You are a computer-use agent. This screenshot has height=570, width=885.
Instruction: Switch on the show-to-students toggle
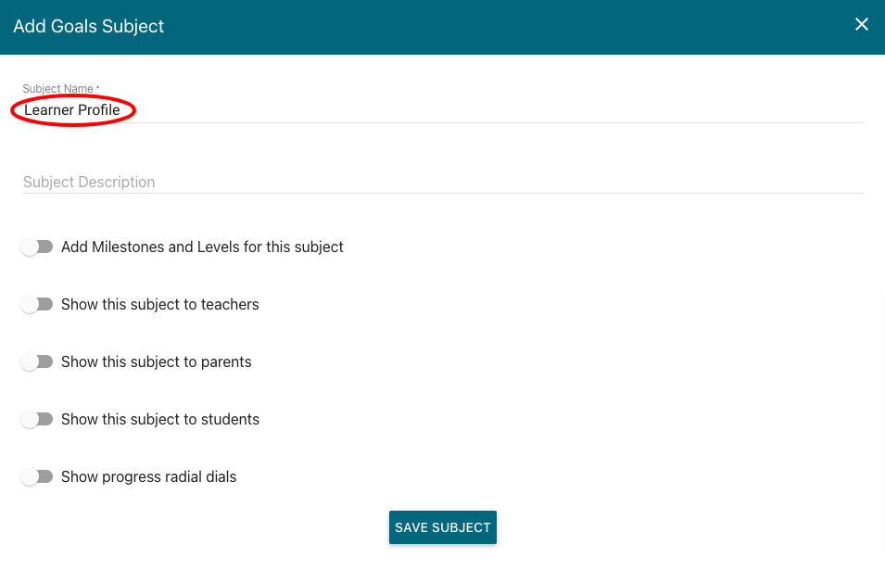37,419
